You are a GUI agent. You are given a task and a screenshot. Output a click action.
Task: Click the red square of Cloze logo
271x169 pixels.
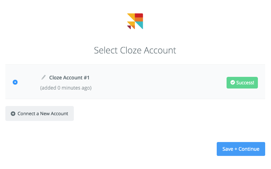[x=139, y=15]
